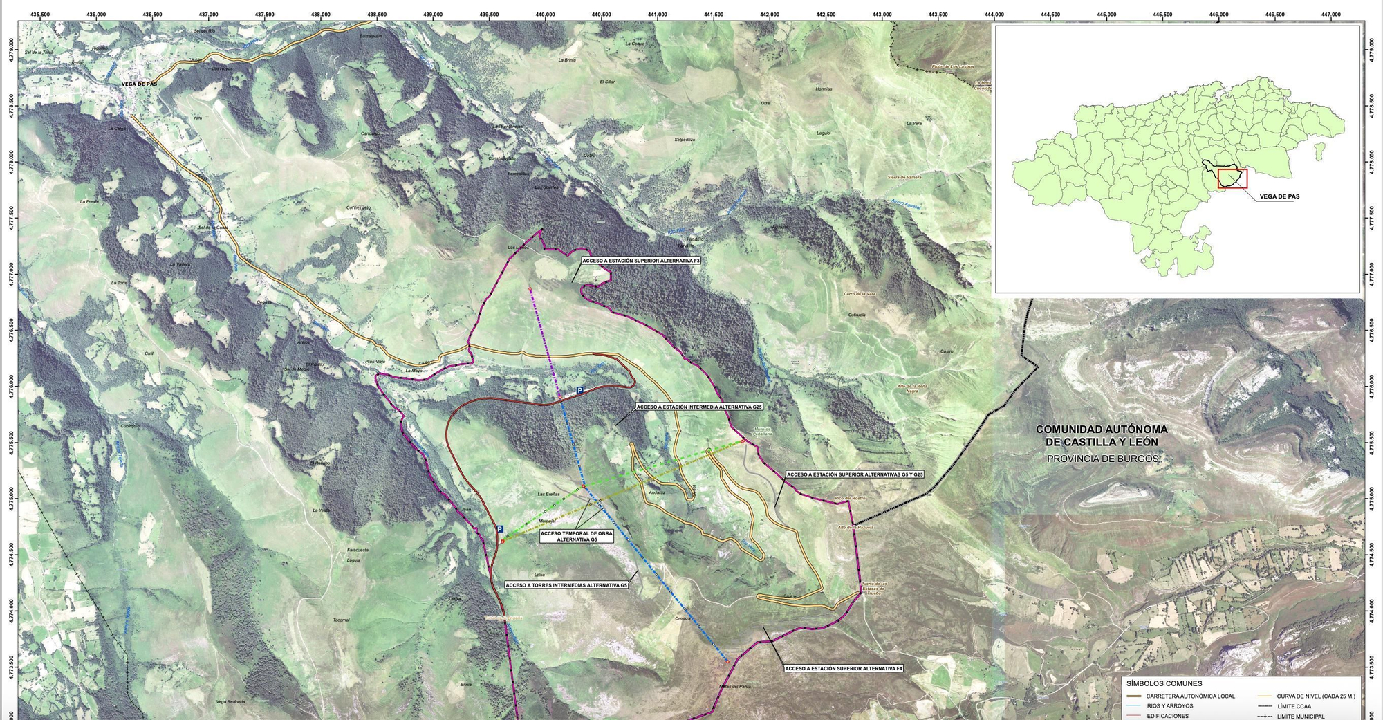The image size is (1383, 720).
Task: Click the CARRETERA AUTONÓMICA LOCAL legend symbol
Action: (x=1134, y=696)
